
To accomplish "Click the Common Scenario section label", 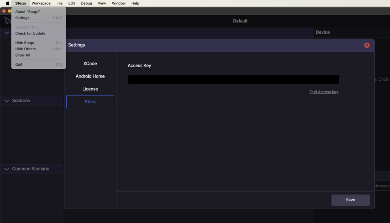I will pos(30,169).
